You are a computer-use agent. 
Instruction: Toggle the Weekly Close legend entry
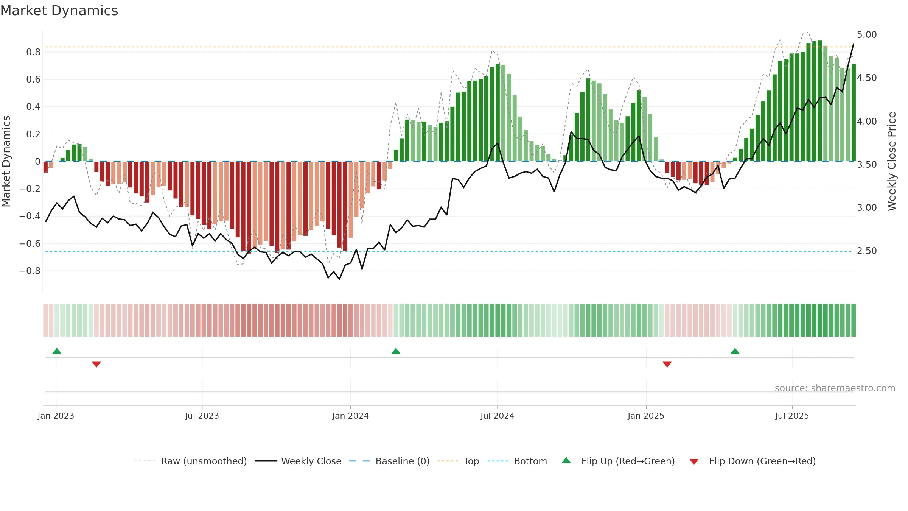tap(298, 461)
